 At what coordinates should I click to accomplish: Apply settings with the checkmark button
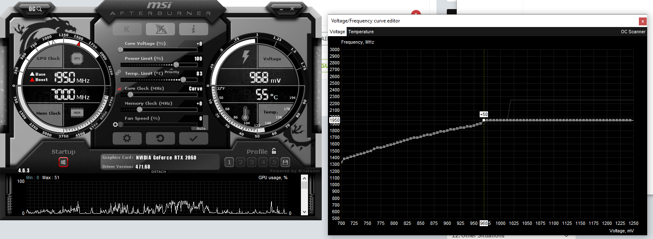pos(193,138)
